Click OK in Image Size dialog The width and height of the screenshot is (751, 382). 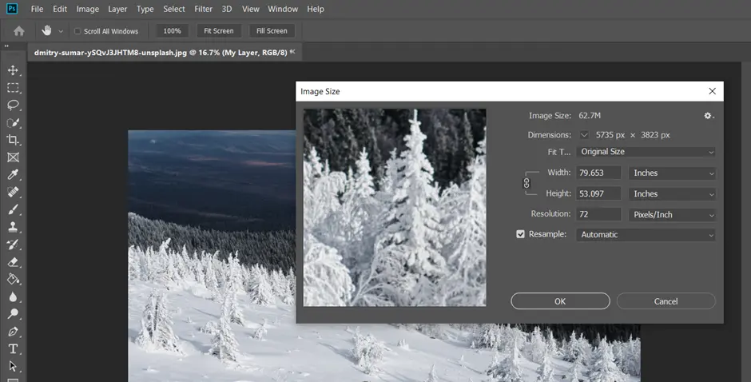coord(560,301)
